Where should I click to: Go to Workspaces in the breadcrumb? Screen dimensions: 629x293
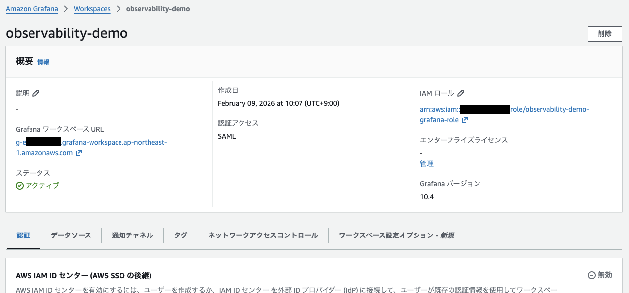[92, 9]
